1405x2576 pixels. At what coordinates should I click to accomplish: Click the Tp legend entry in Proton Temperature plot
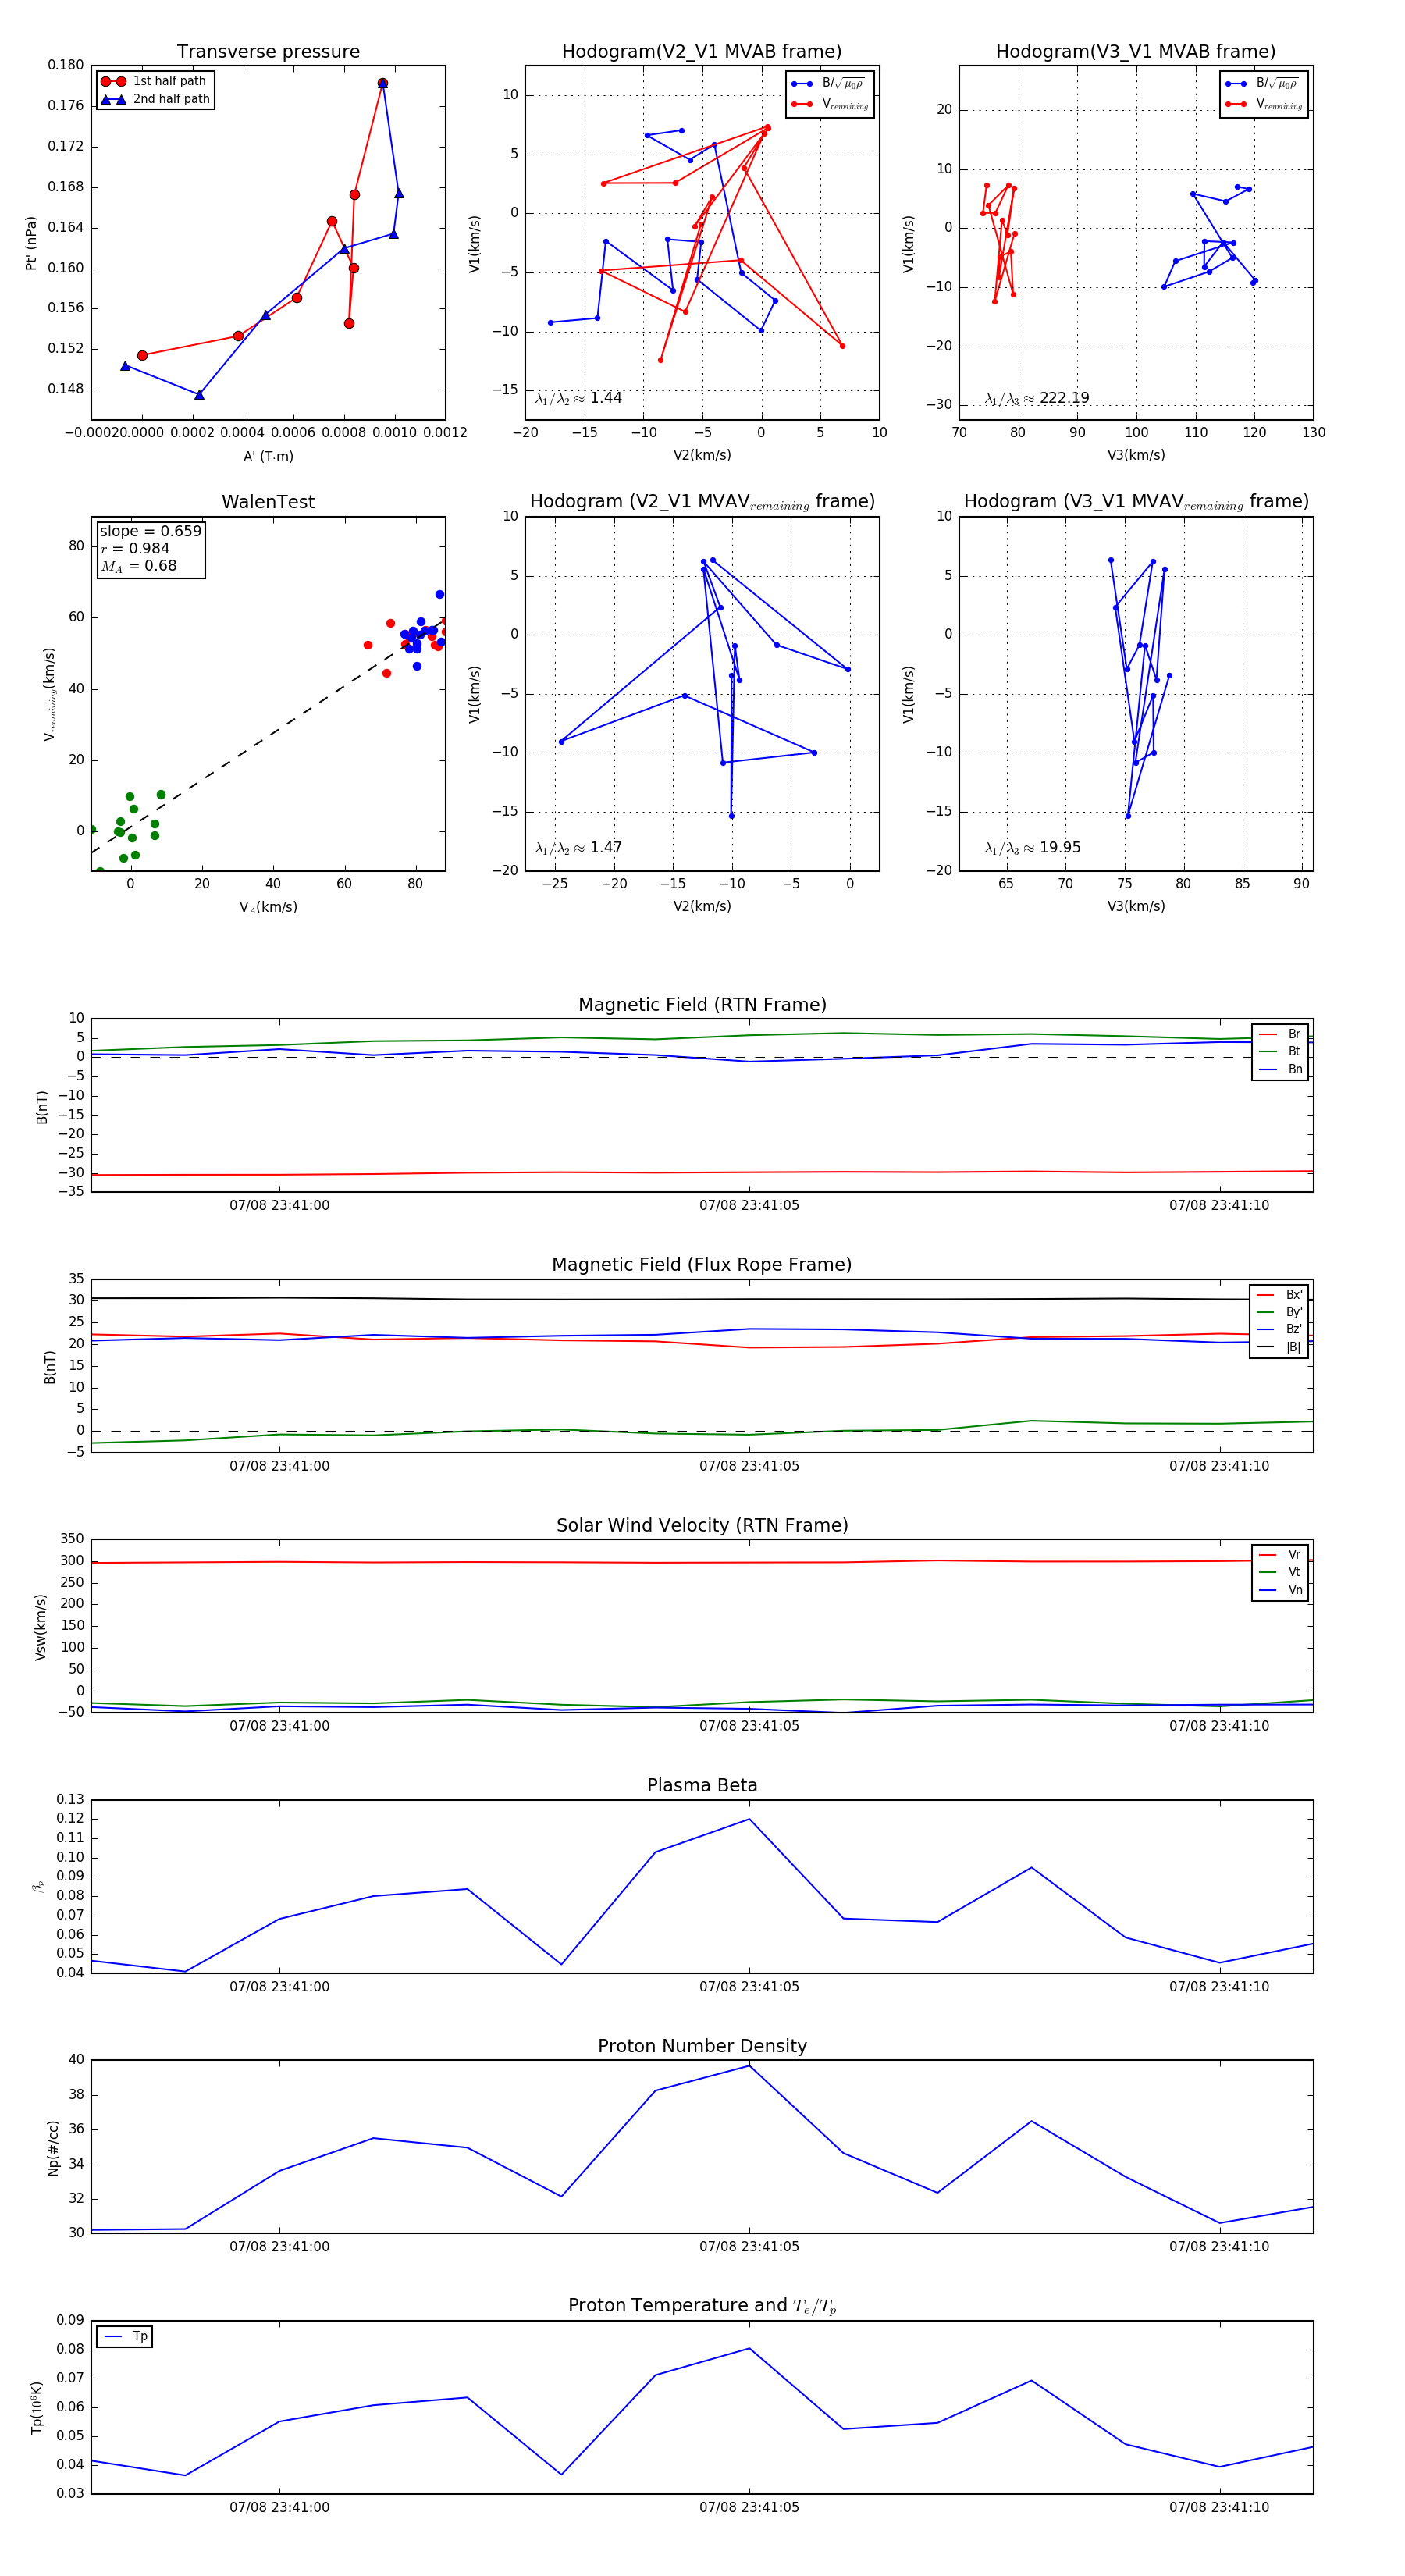pos(125,2336)
